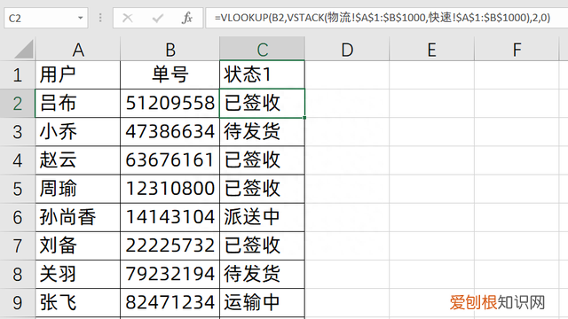Select row 4 header
Image resolution: width=568 pixels, height=319 pixels.
pyautogui.click(x=18, y=160)
